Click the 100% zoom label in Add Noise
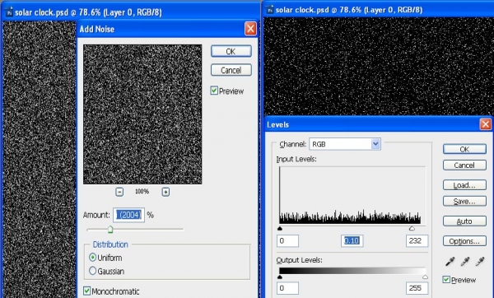Viewport: 494px width, 298px height. tap(142, 192)
